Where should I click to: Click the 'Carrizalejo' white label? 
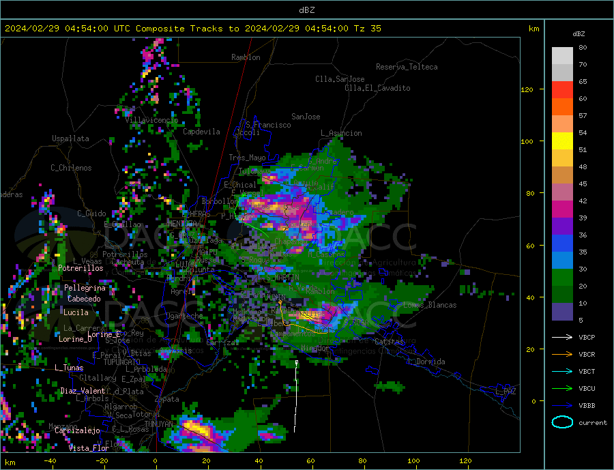click(77, 430)
